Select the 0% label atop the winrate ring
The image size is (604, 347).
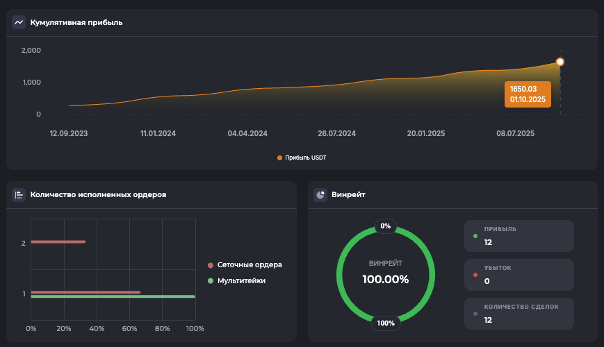point(386,226)
